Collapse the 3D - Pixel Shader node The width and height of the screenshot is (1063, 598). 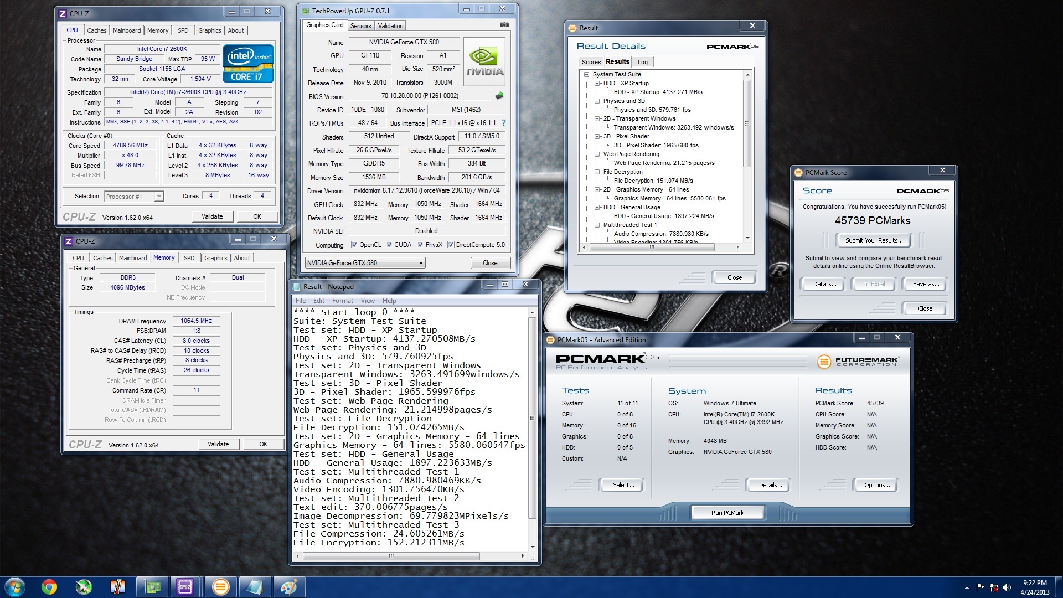[597, 136]
